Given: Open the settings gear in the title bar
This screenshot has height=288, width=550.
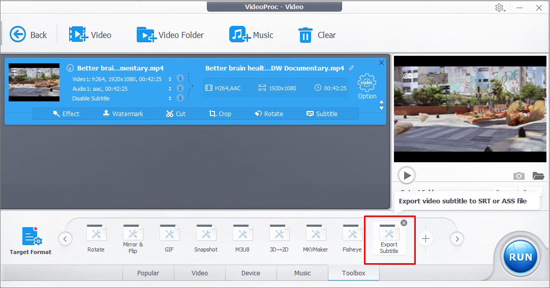Looking at the screenshot, I should pyautogui.click(x=500, y=8).
